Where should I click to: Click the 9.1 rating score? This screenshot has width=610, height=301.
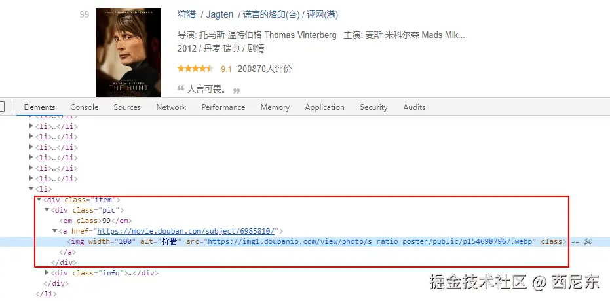tap(226, 69)
